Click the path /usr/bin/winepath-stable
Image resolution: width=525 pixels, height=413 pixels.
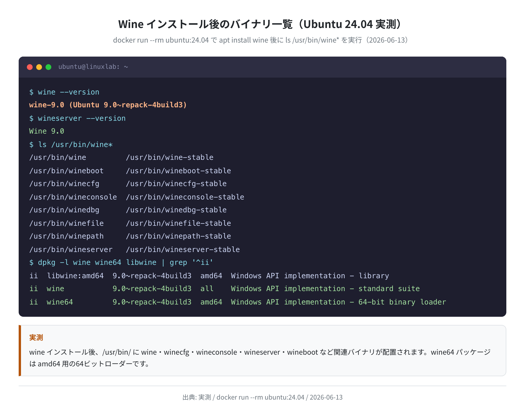178,236
